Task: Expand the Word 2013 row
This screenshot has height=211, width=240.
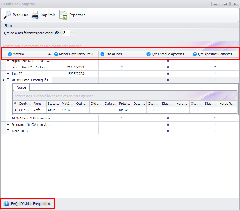Action: tap(8, 131)
